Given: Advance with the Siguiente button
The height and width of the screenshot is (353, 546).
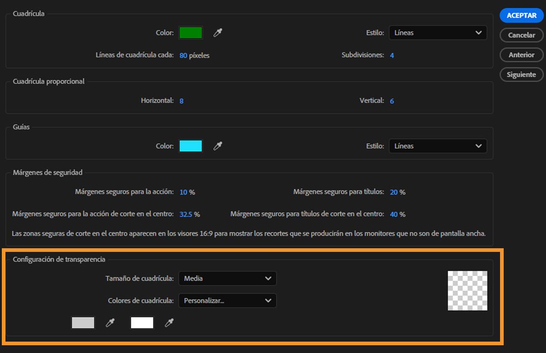Looking at the screenshot, I should pyautogui.click(x=521, y=74).
